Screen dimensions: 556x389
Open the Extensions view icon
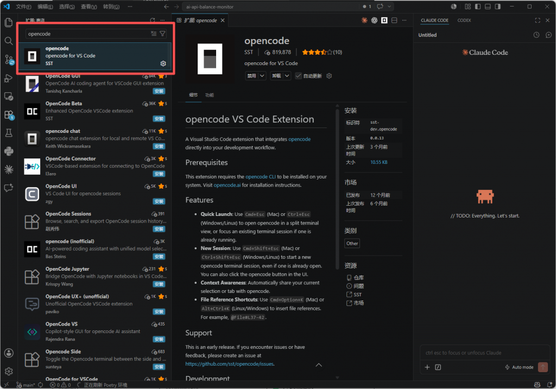(9, 114)
